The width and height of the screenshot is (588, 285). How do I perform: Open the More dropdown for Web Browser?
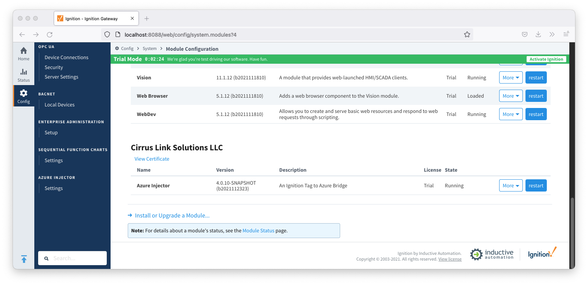click(x=511, y=96)
